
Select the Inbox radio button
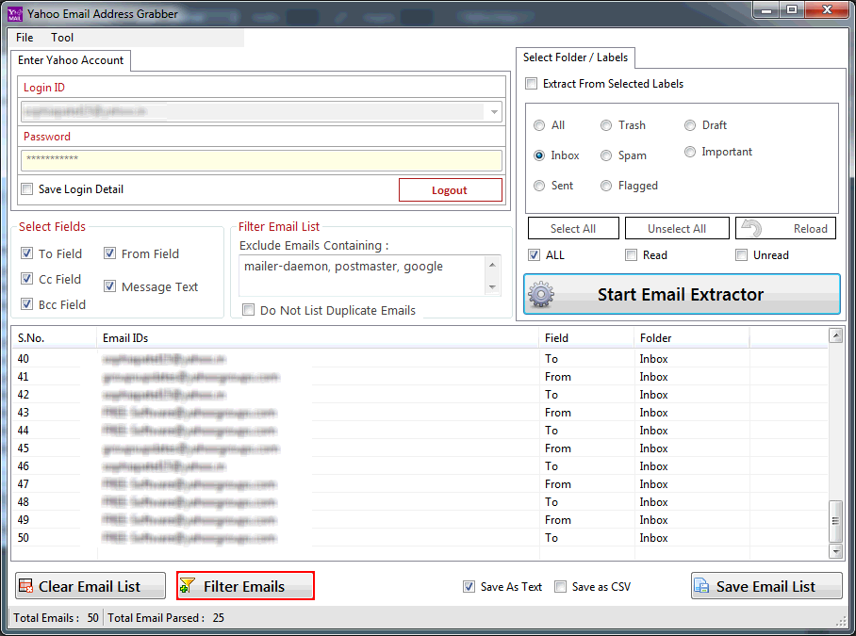point(539,155)
